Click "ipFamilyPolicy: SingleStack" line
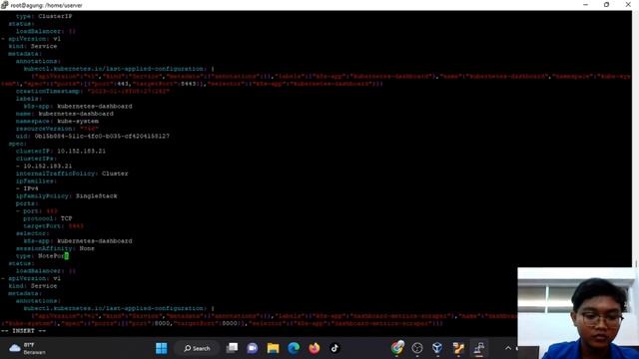This screenshot has width=639, height=359. point(66,195)
